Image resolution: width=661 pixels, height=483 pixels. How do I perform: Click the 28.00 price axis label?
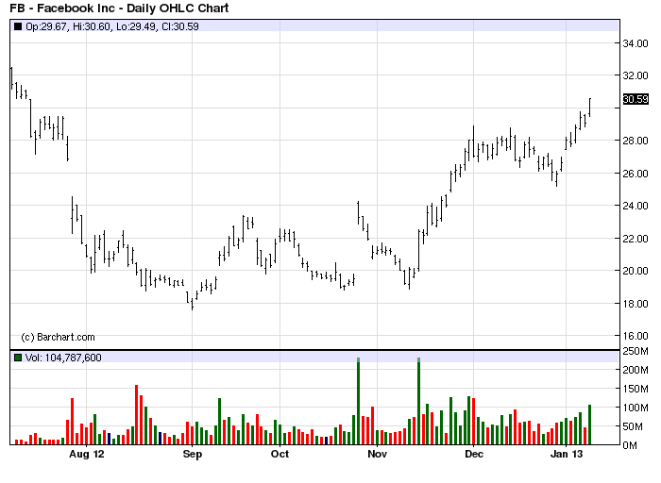tap(636, 141)
